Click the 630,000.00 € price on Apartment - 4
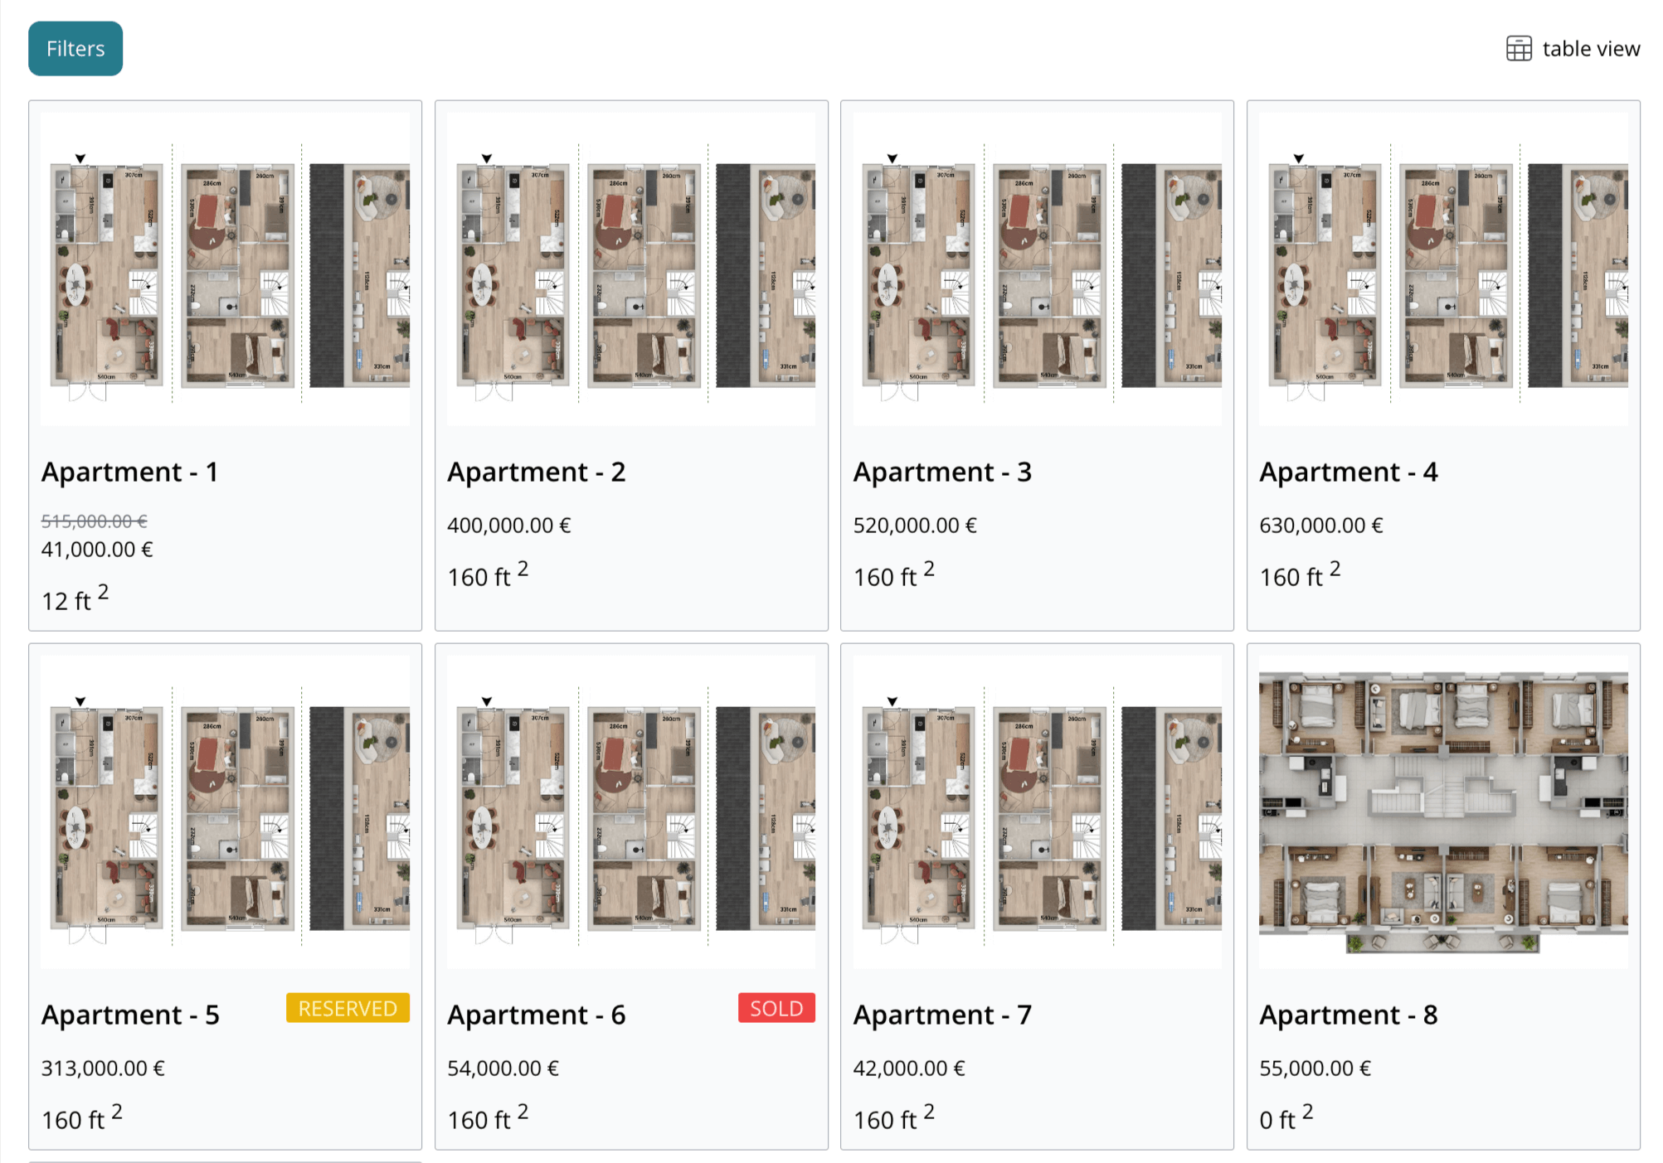Image resolution: width=1663 pixels, height=1163 pixels. click(x=1320, y=526)
